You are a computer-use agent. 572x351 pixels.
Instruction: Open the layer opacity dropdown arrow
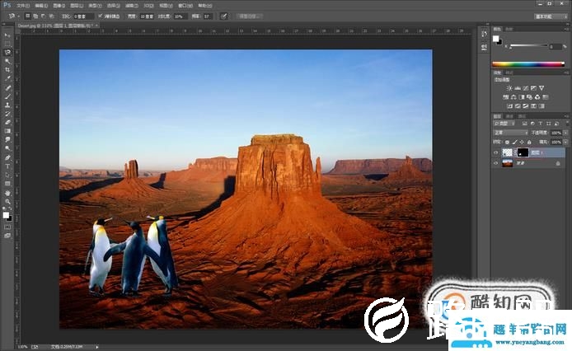click(565, 133)
